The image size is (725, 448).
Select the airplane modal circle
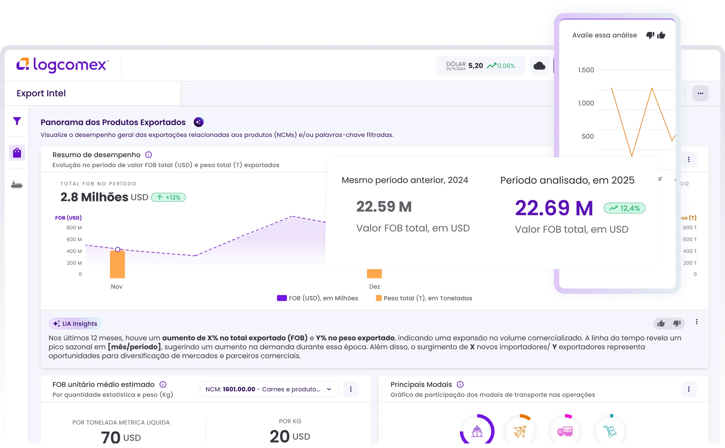tap(520, 431)
